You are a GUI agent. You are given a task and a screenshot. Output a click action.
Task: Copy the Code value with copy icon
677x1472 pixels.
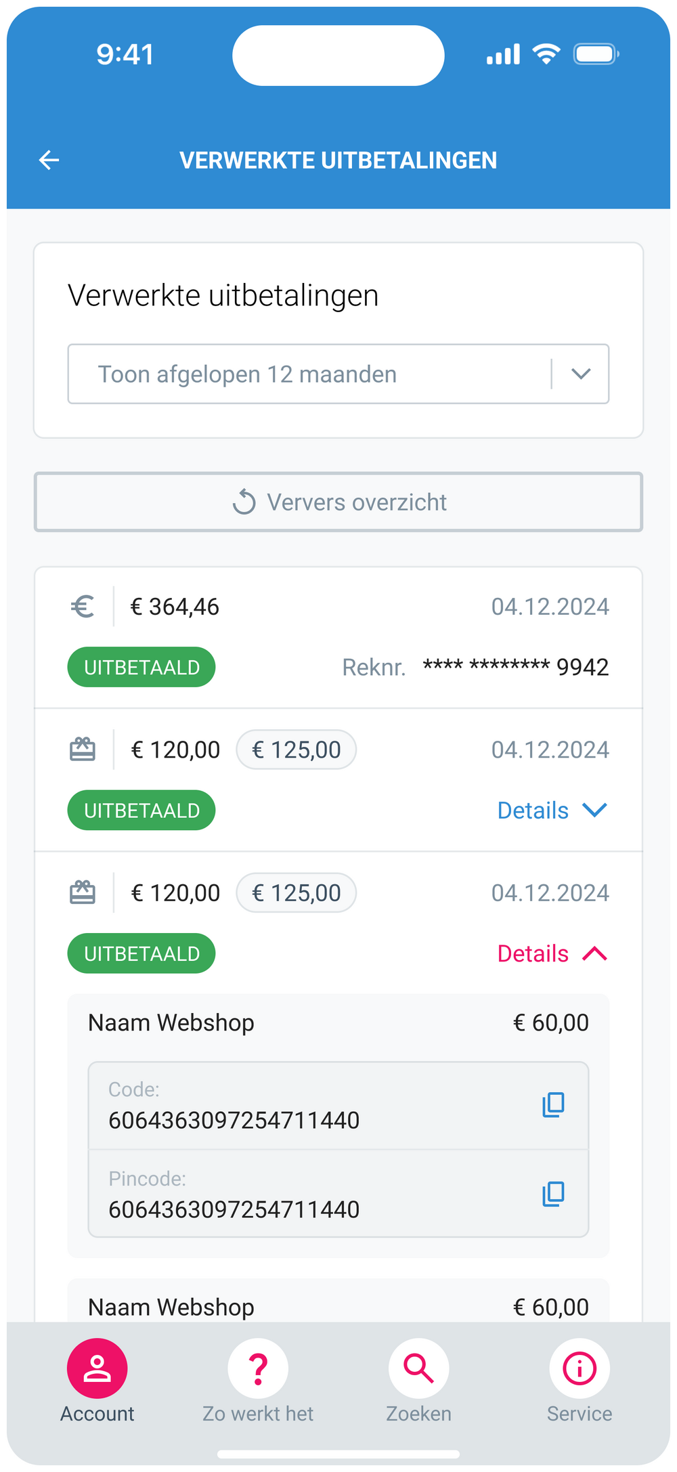(x=553, y=1104)
